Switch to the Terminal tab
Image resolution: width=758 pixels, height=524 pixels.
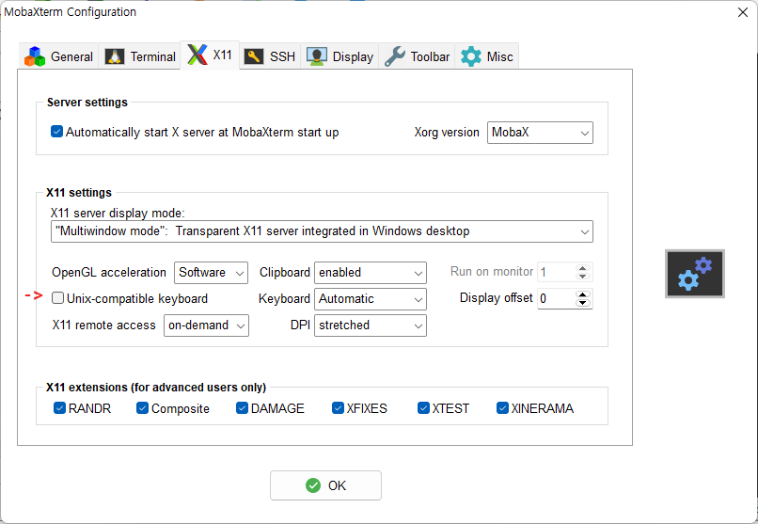tap(139, 56)
